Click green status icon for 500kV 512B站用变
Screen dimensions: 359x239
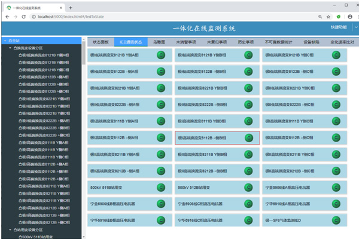click(248, 187)
